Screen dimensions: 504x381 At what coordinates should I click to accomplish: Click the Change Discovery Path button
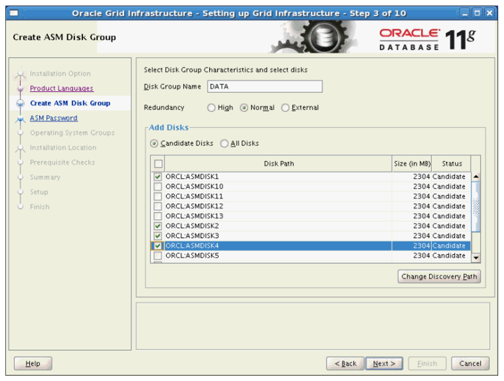coord(439,277)
